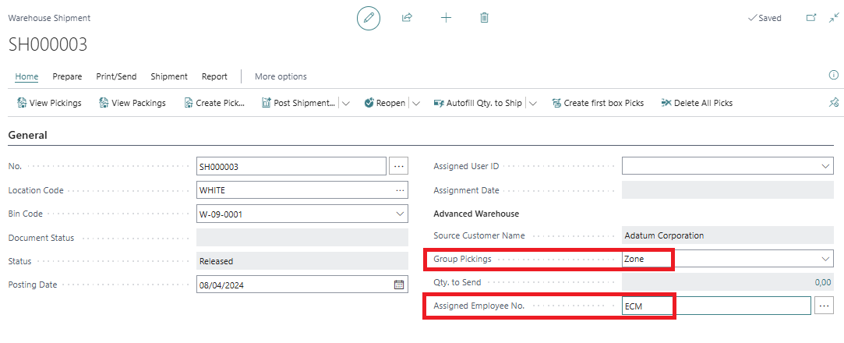
Task: Open the Report tab
Action: 214,76
